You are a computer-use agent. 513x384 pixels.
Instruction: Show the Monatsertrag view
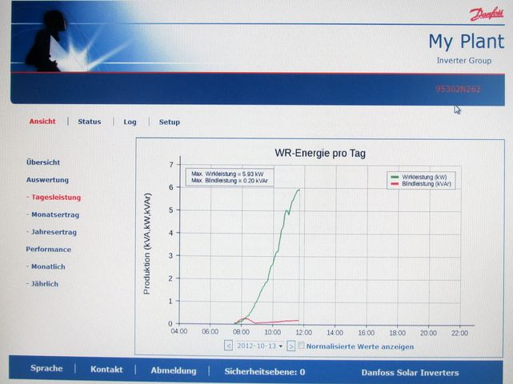point(55,215)
